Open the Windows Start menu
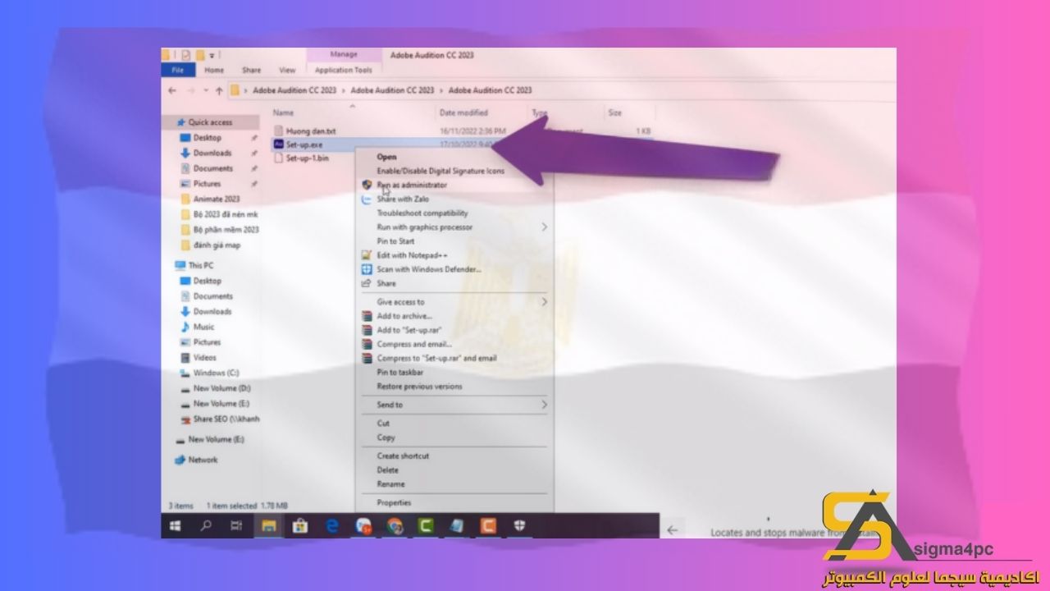1050x591 pixels. click(175, 526)
